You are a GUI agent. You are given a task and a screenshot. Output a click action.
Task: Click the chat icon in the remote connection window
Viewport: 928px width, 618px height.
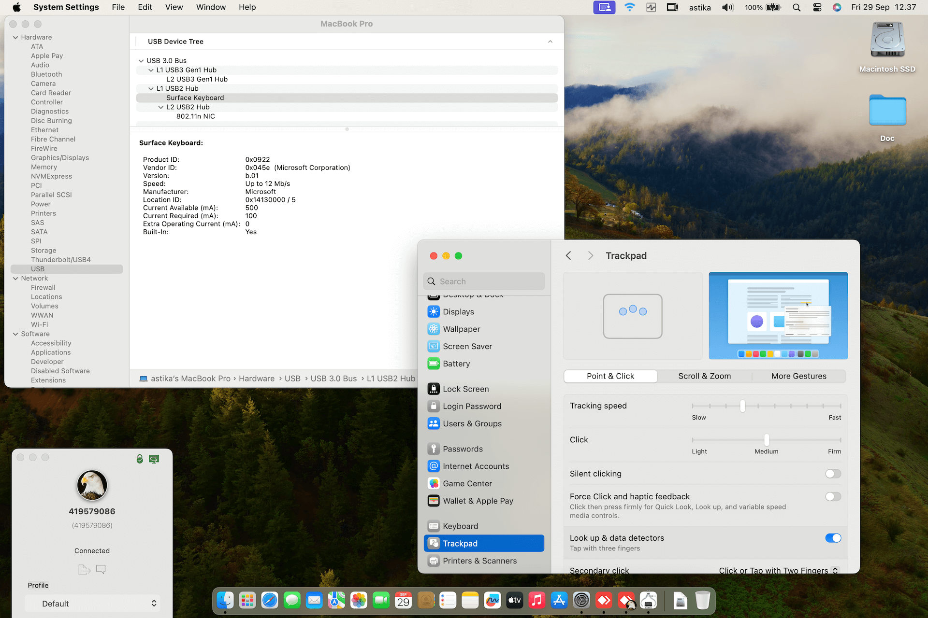click(x=101, y=570)
